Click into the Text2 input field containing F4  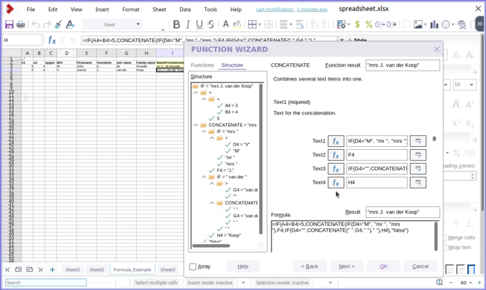point(376,155)
